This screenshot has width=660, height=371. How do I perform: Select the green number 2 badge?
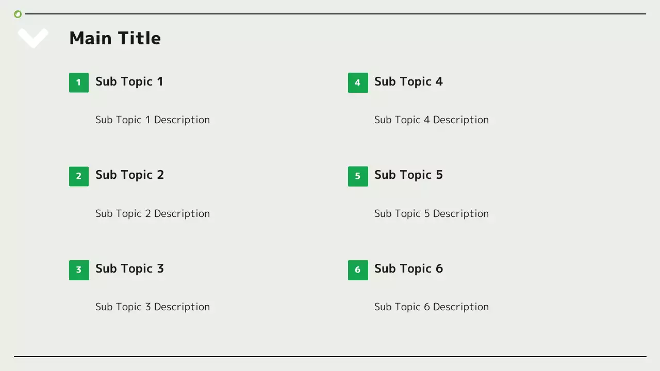coord(79,176)
